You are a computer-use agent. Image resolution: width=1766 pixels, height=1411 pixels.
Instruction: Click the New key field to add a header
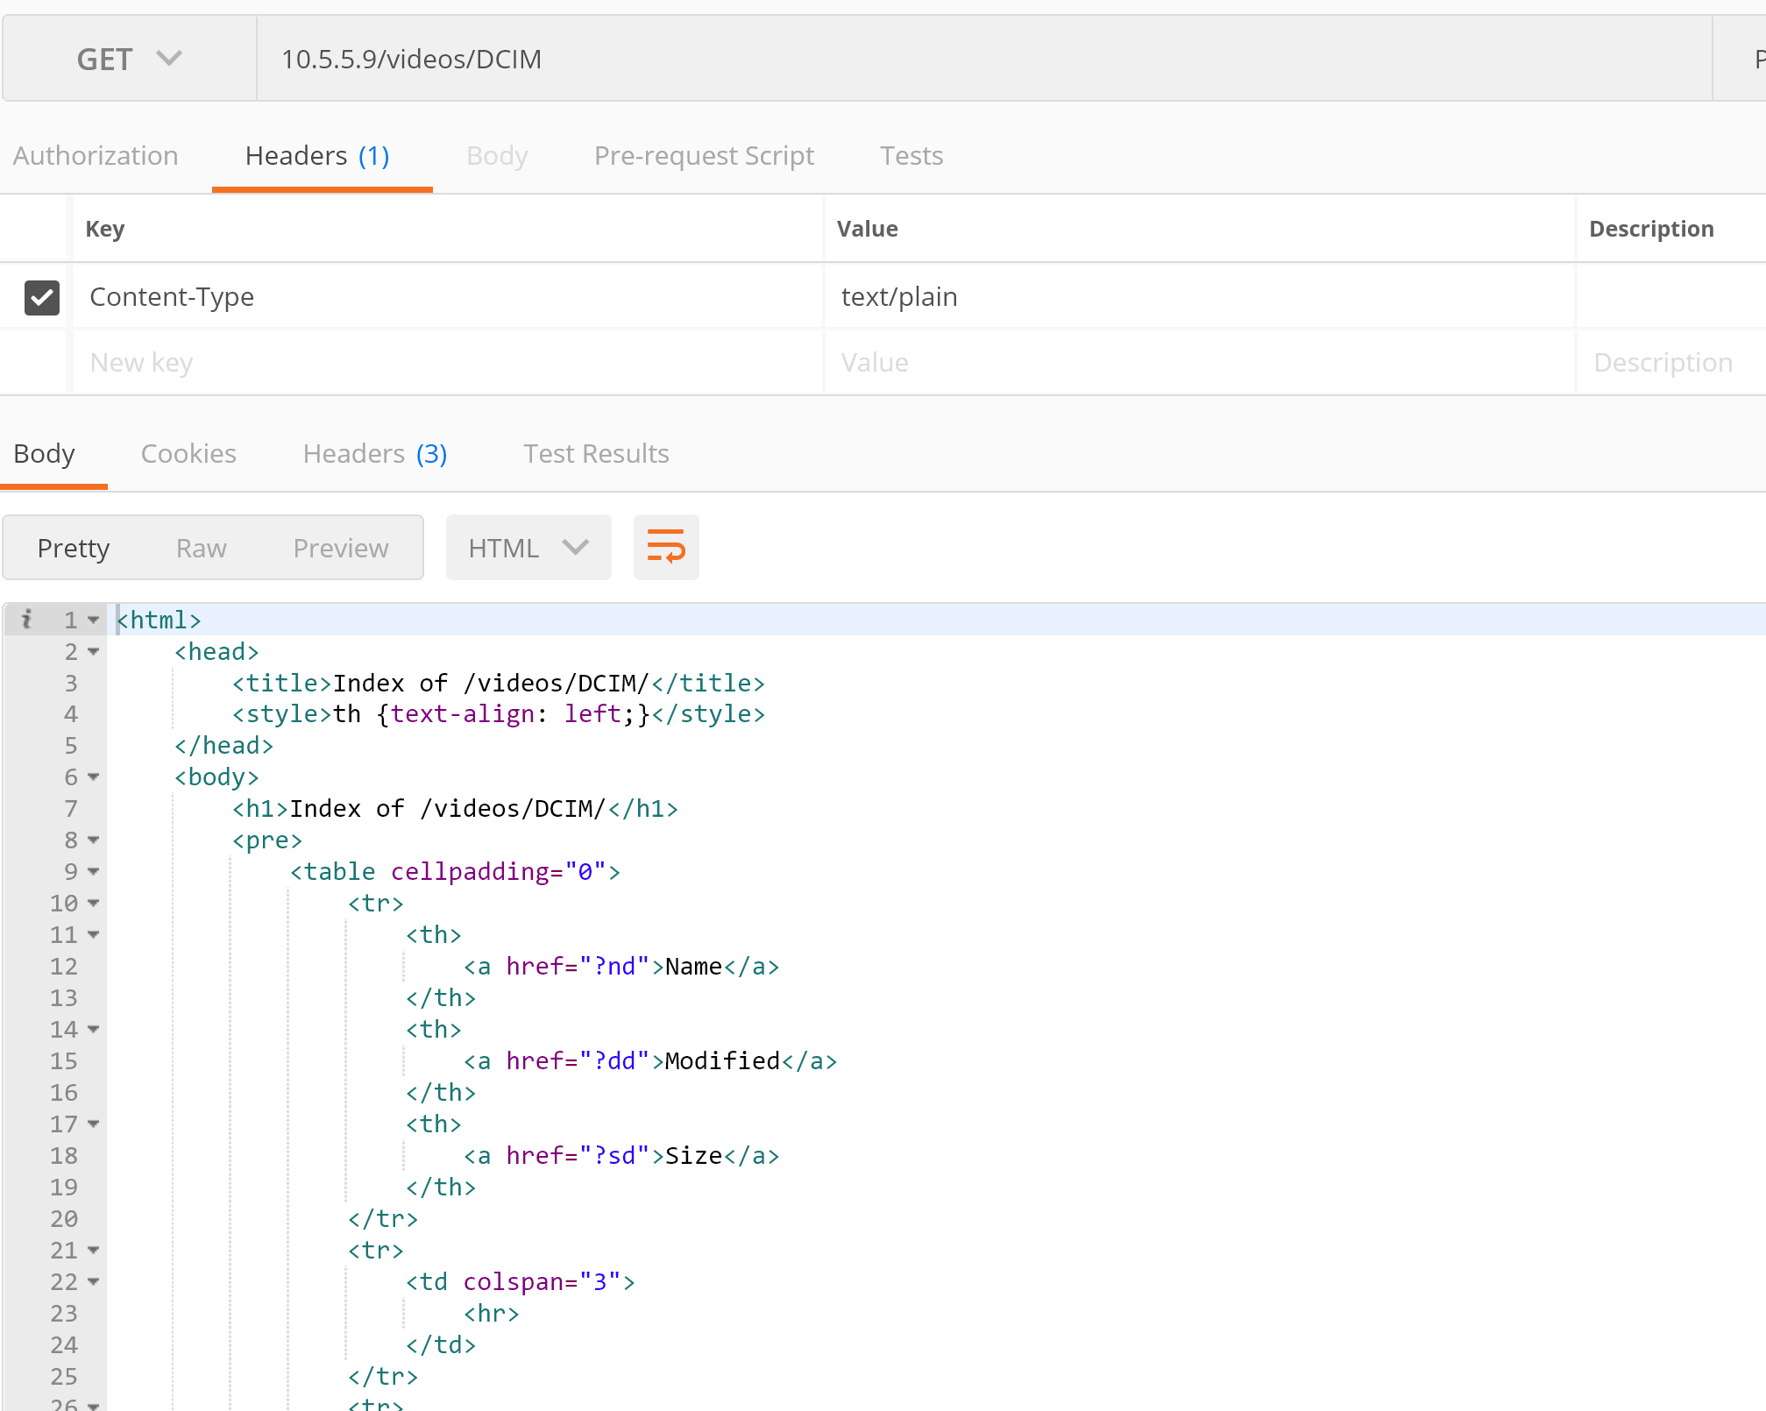[x=263, y=361]
